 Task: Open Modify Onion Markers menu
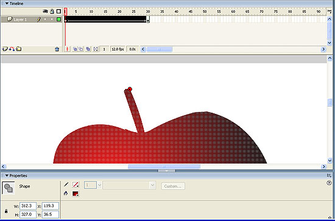[x=96, y=49]
